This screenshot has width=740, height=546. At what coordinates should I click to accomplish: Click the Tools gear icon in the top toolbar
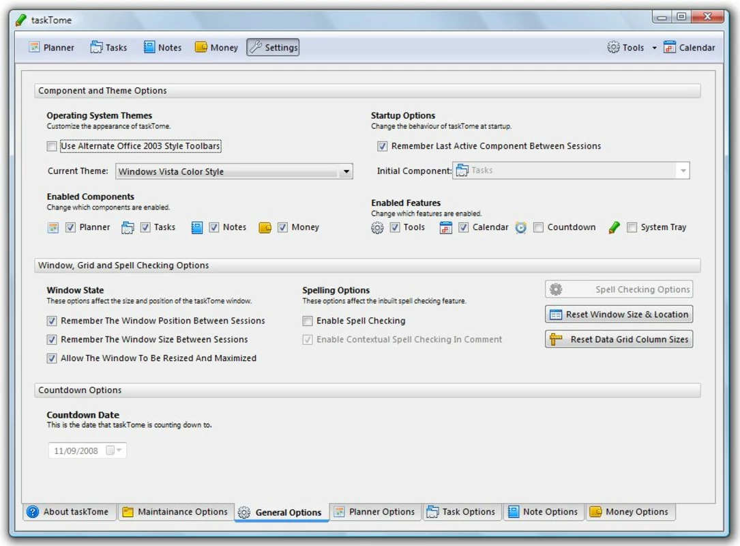click(x=613, y=47)
